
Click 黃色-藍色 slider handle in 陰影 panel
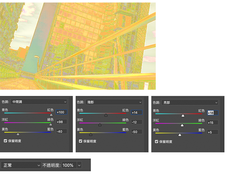pyautogui.click(x=91, y=134)
